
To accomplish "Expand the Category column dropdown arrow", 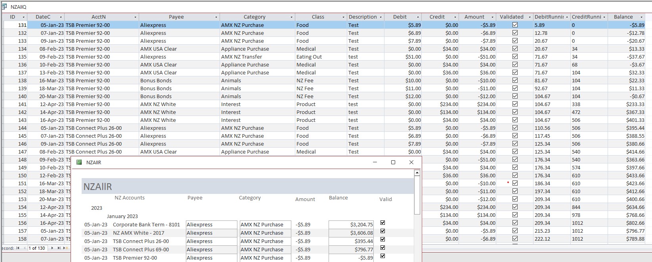I will coord(291,17).
